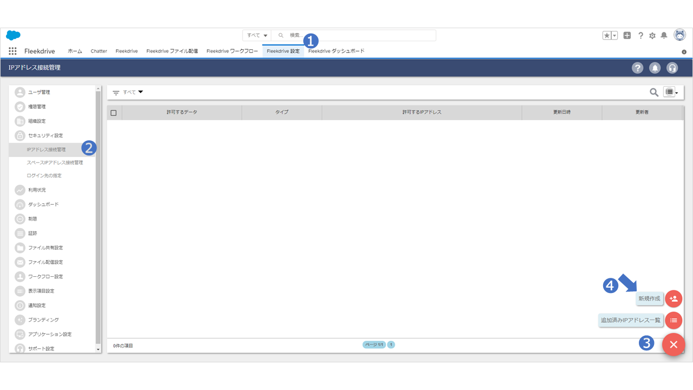Click the bell icon in the blue header

[655, 68]
